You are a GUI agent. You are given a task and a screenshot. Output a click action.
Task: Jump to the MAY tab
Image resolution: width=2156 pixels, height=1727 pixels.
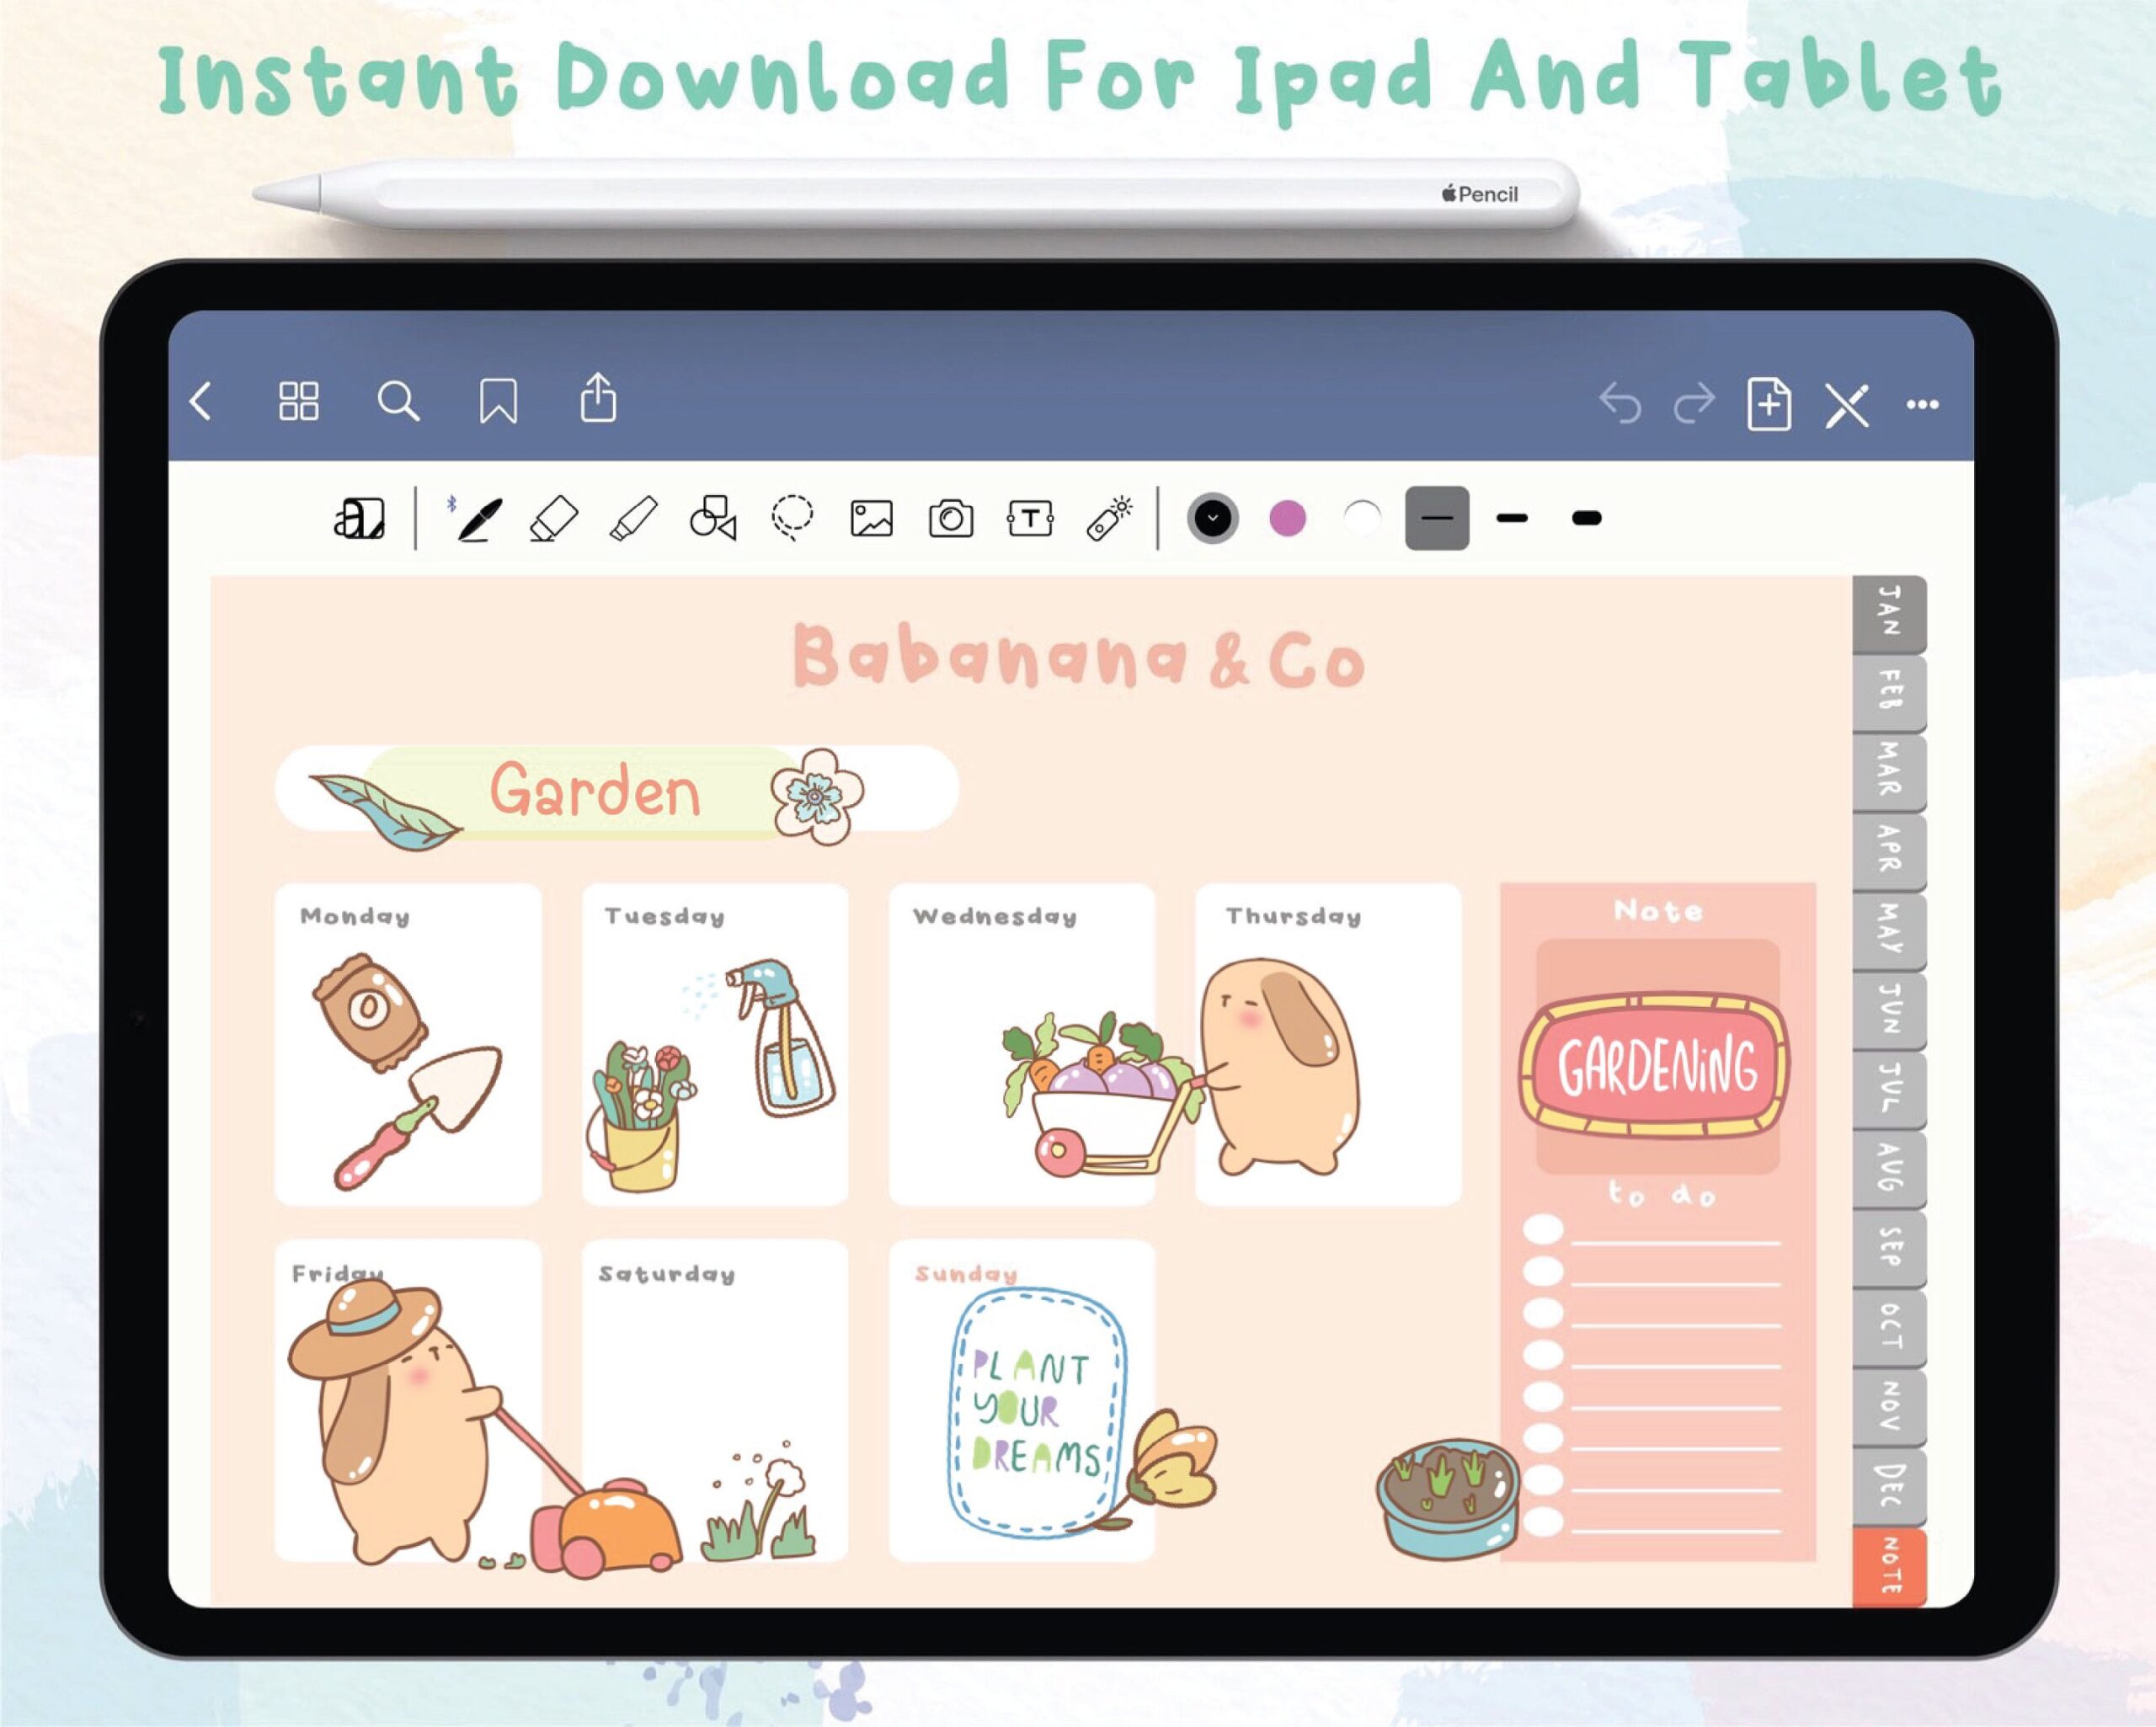pyautogui.click(x=1889, y=930)
